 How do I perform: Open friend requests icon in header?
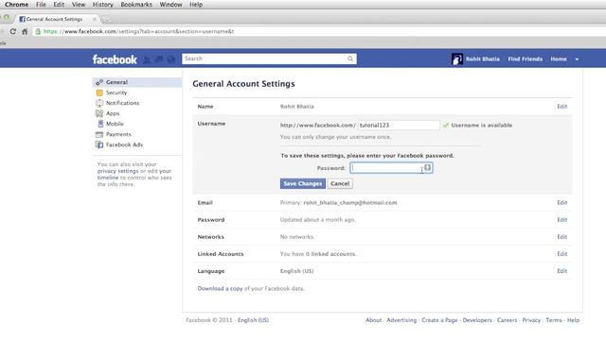click(x=147, y=59)
